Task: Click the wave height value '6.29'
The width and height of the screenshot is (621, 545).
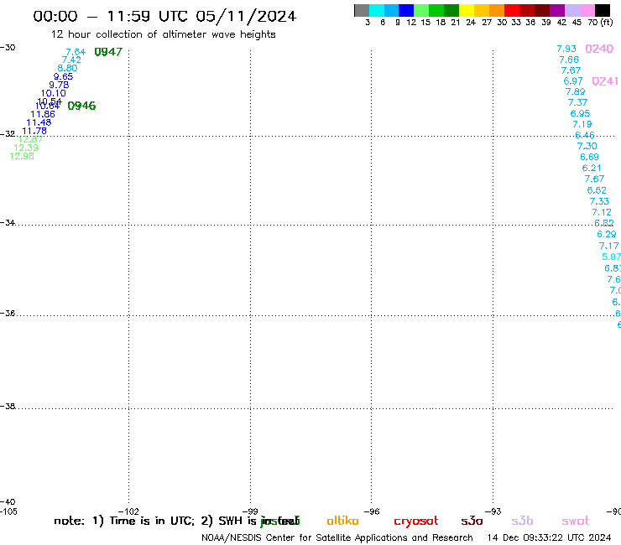Action: pyautogui.click(x=607, y=234)
